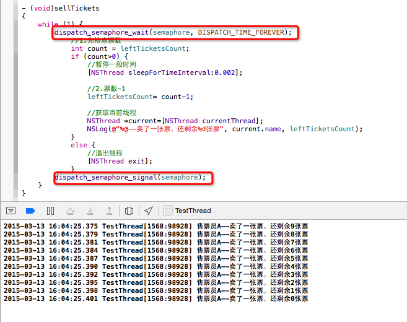Click the Step Over debug icon
This screenshot has height=322, width=407.
pos(70,211)
